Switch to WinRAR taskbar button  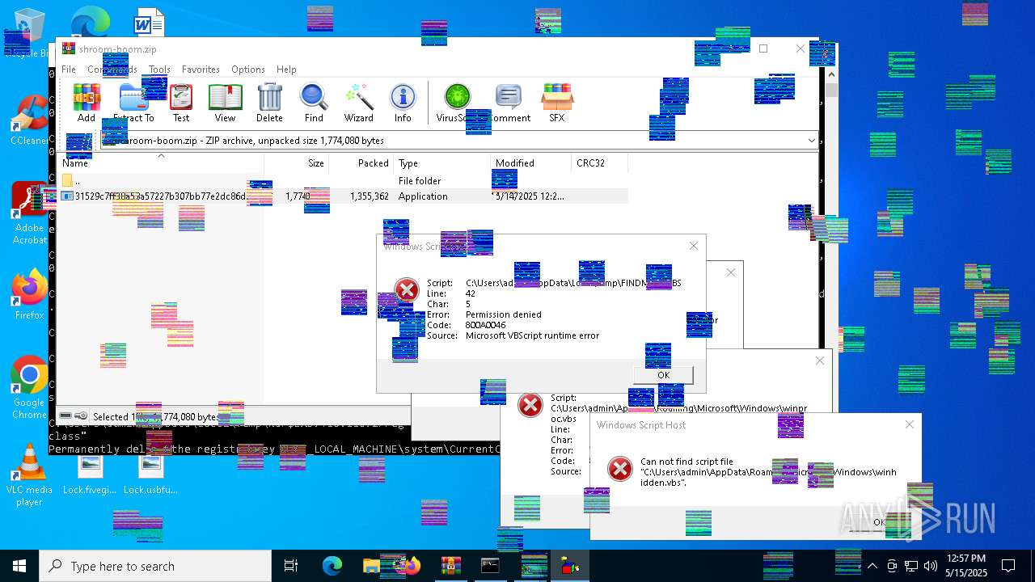[451, 566]
